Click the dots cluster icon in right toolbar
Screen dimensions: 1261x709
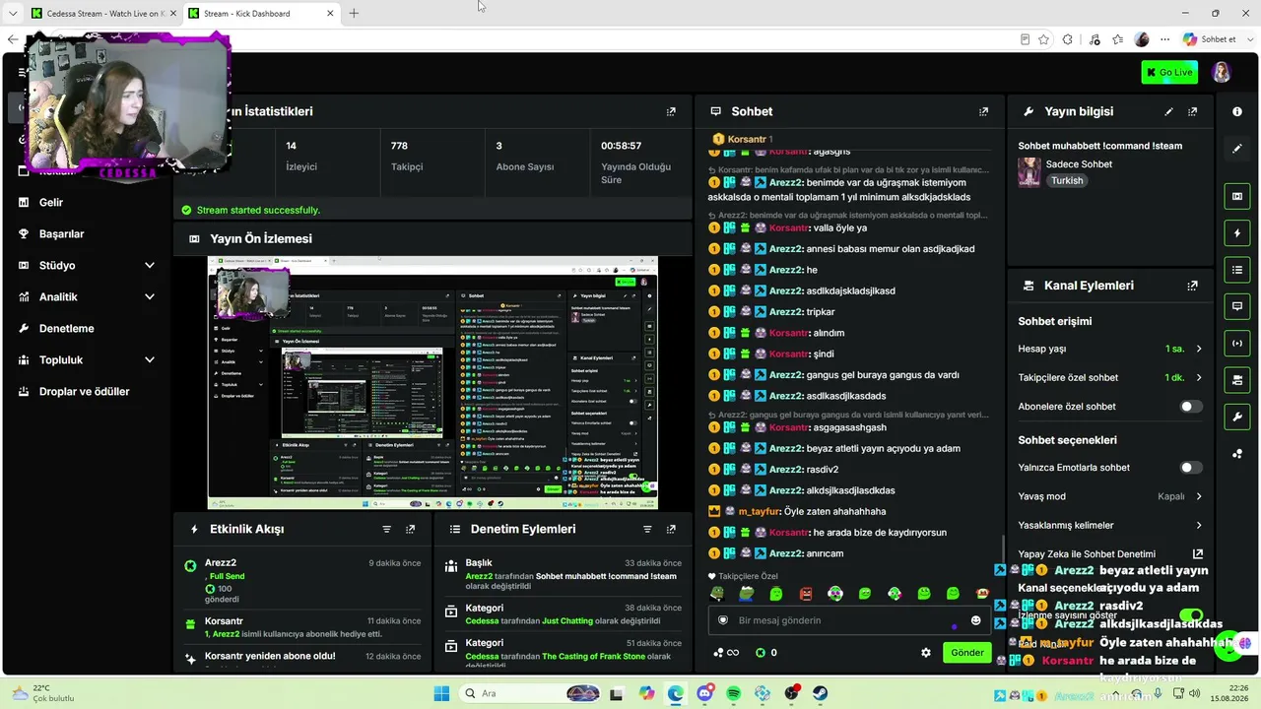tap(1237, 454)
